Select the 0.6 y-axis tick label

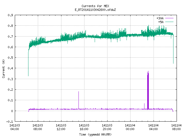(x=10, y=47)
